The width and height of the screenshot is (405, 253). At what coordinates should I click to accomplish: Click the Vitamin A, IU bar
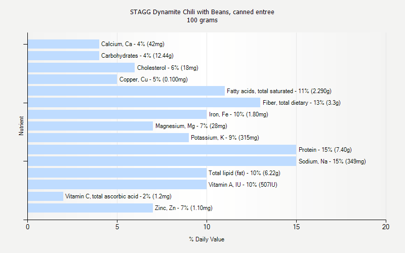(x=117, y=185)
